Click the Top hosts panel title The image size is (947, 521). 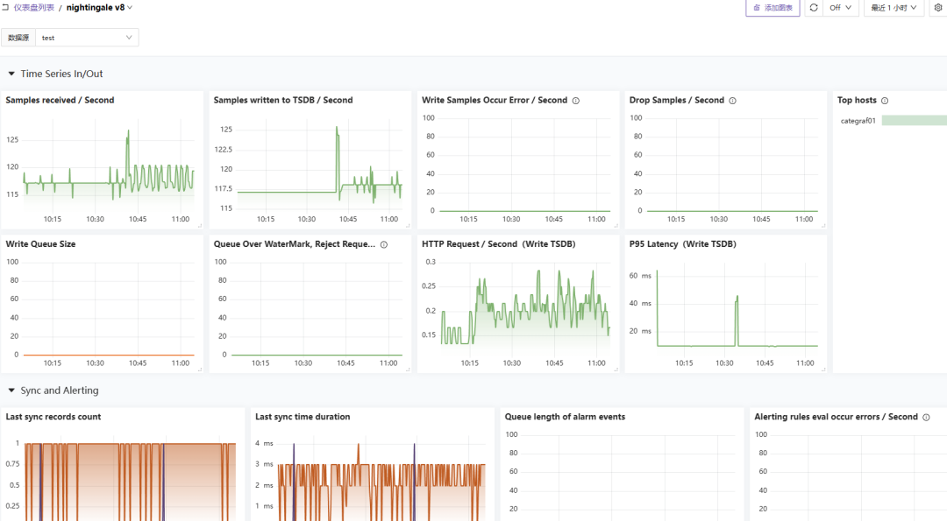857,100
